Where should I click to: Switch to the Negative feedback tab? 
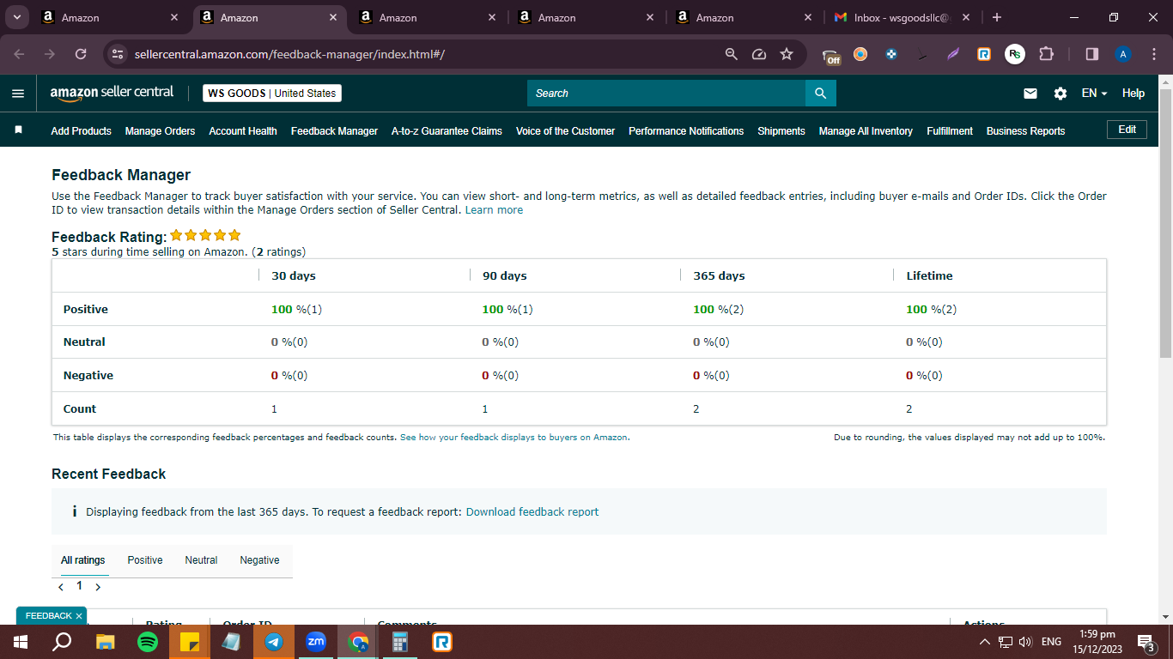click(x=259, y=560)
